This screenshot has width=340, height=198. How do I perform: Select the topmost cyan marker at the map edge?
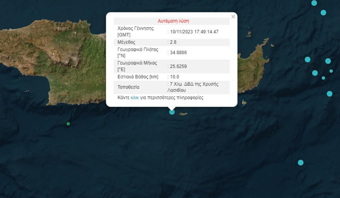point(314,3)
